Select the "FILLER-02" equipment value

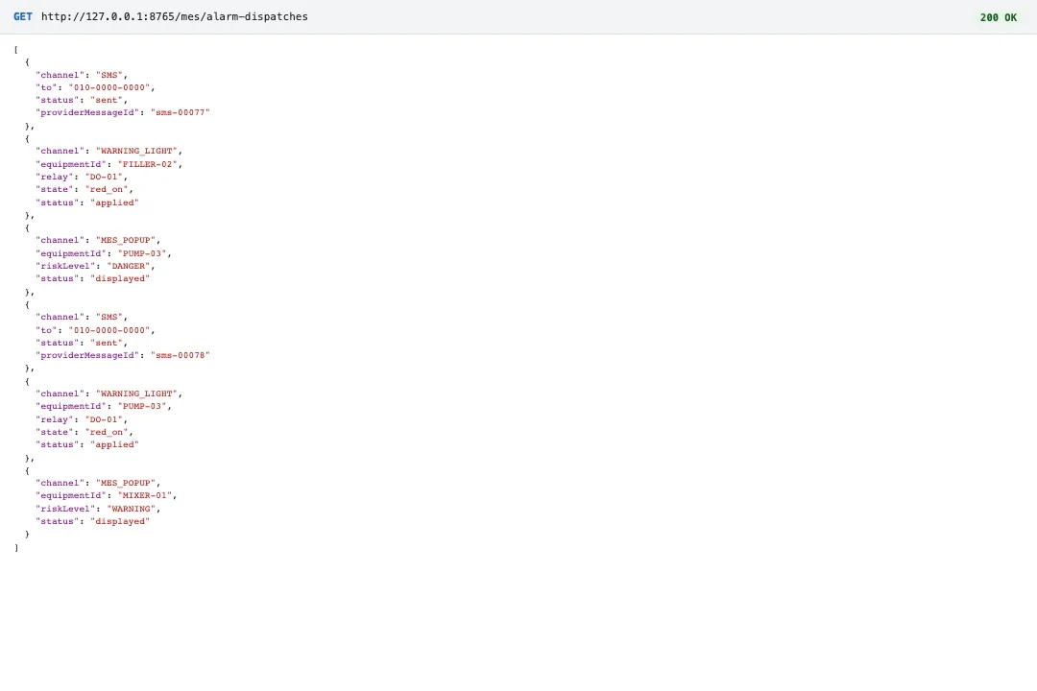tap(148, 164)
